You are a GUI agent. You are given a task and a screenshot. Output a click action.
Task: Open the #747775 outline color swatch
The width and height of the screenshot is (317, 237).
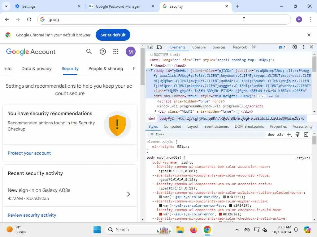click(x=224, y=197)
